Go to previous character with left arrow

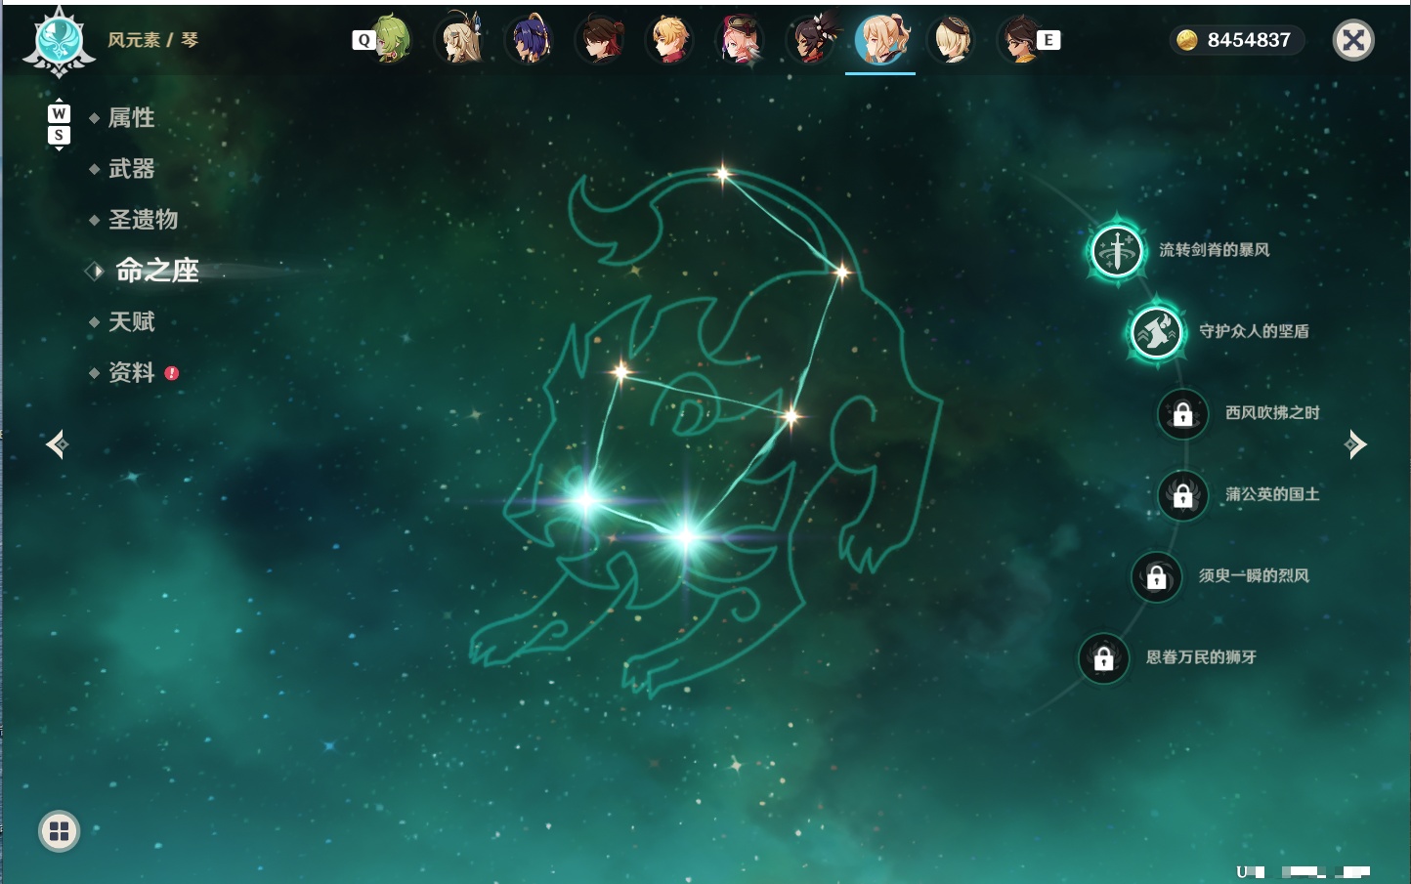57,444
